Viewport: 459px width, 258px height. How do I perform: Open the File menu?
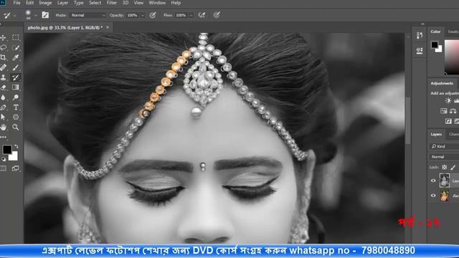[x=16, y=3]
